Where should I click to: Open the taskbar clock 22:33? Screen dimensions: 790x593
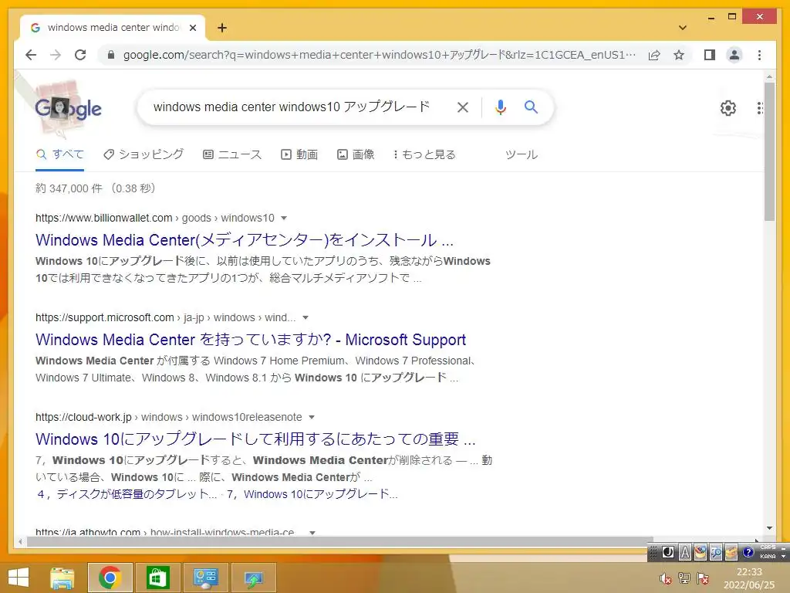point(749,578)
